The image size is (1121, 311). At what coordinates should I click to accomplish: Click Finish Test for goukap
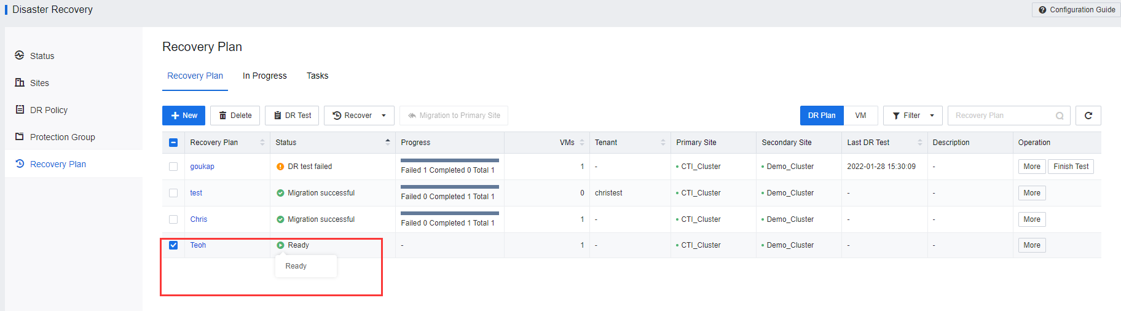(x=1071, y=167)
